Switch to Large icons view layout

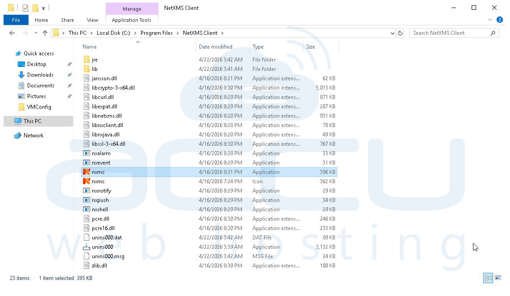click(498, 278)
